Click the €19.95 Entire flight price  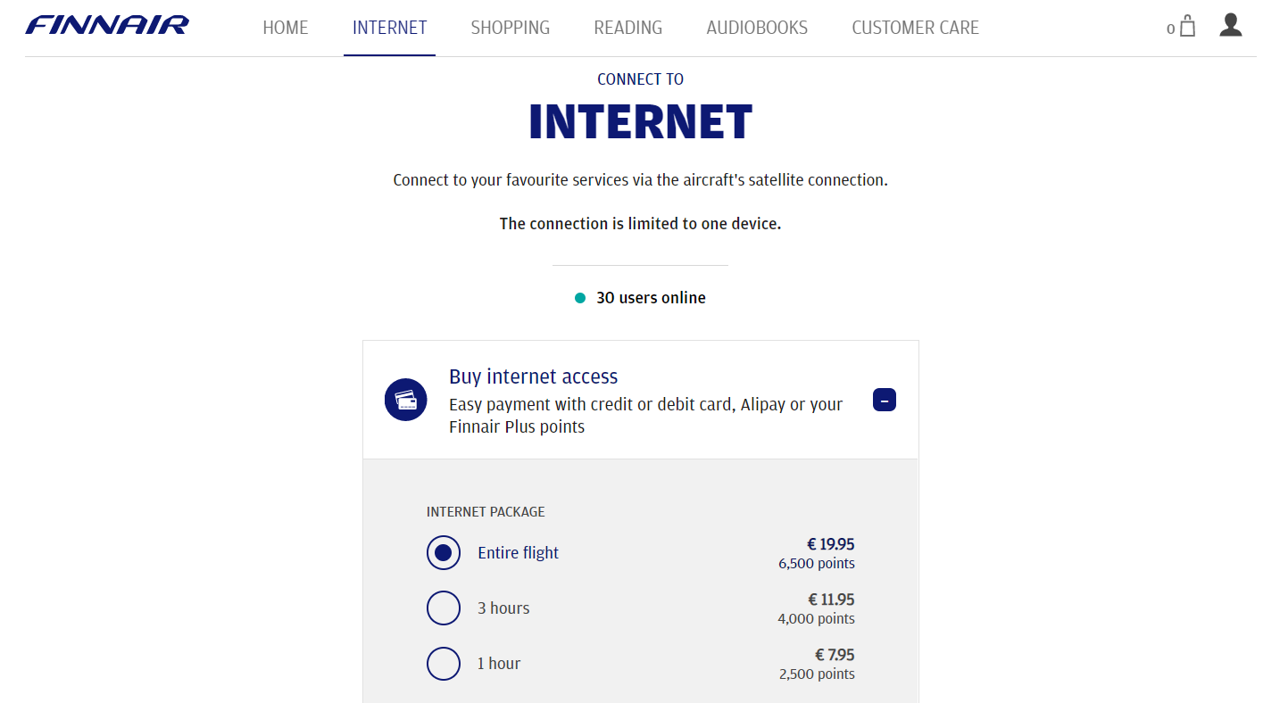tap(830, 543)
